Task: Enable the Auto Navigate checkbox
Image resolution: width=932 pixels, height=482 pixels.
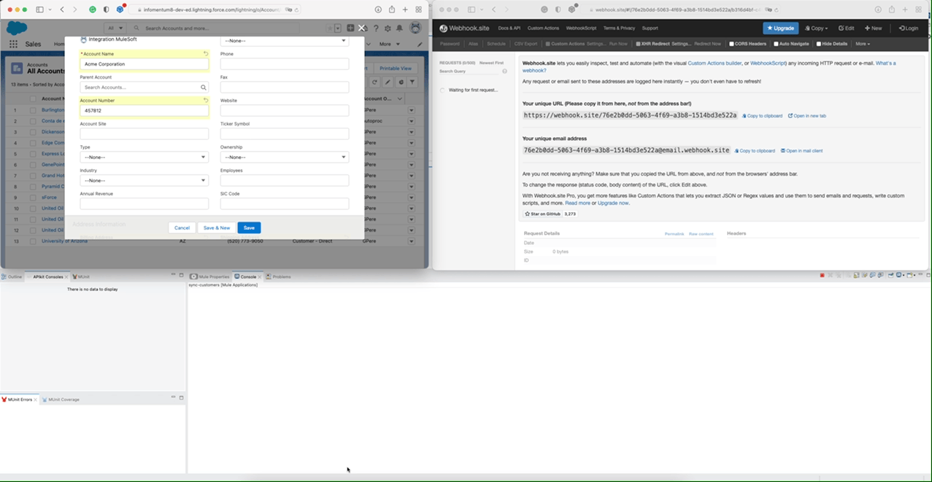Action: point(776,44)
